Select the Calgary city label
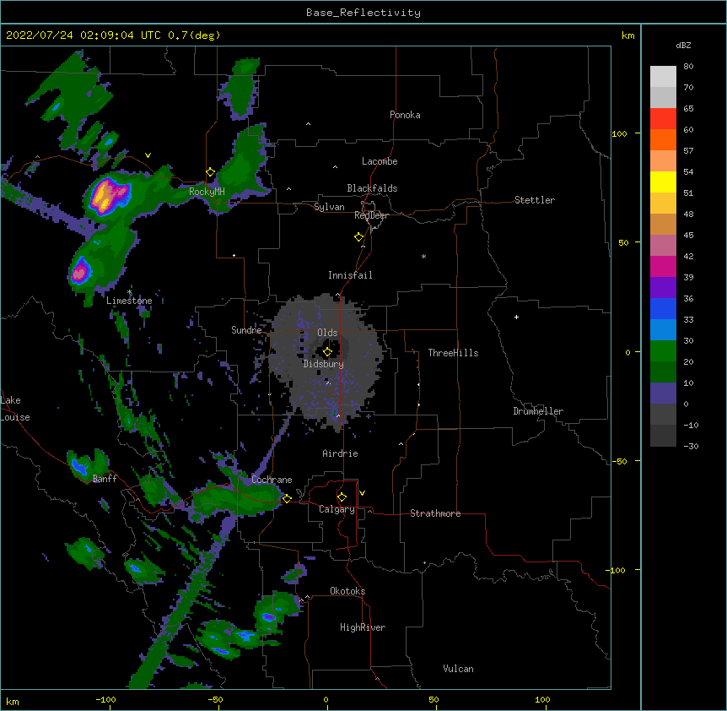The height and width of the screenshot is (711, 727). (x=337, y=509)
